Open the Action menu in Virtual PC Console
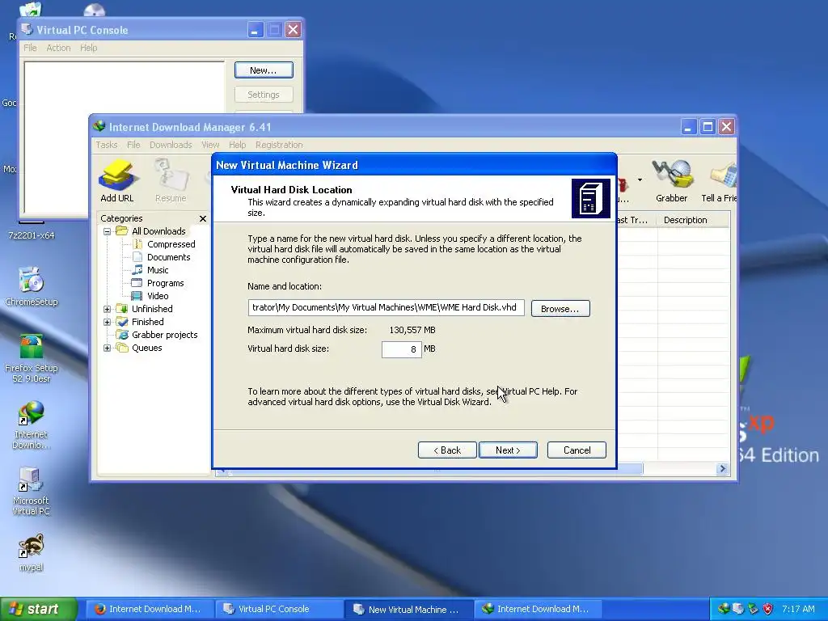This screenshot has height=621, width=828. point(58,48)
